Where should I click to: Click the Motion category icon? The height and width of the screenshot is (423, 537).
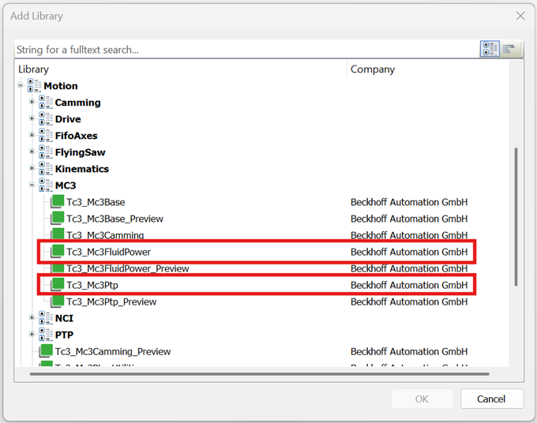tap(34, 85)
